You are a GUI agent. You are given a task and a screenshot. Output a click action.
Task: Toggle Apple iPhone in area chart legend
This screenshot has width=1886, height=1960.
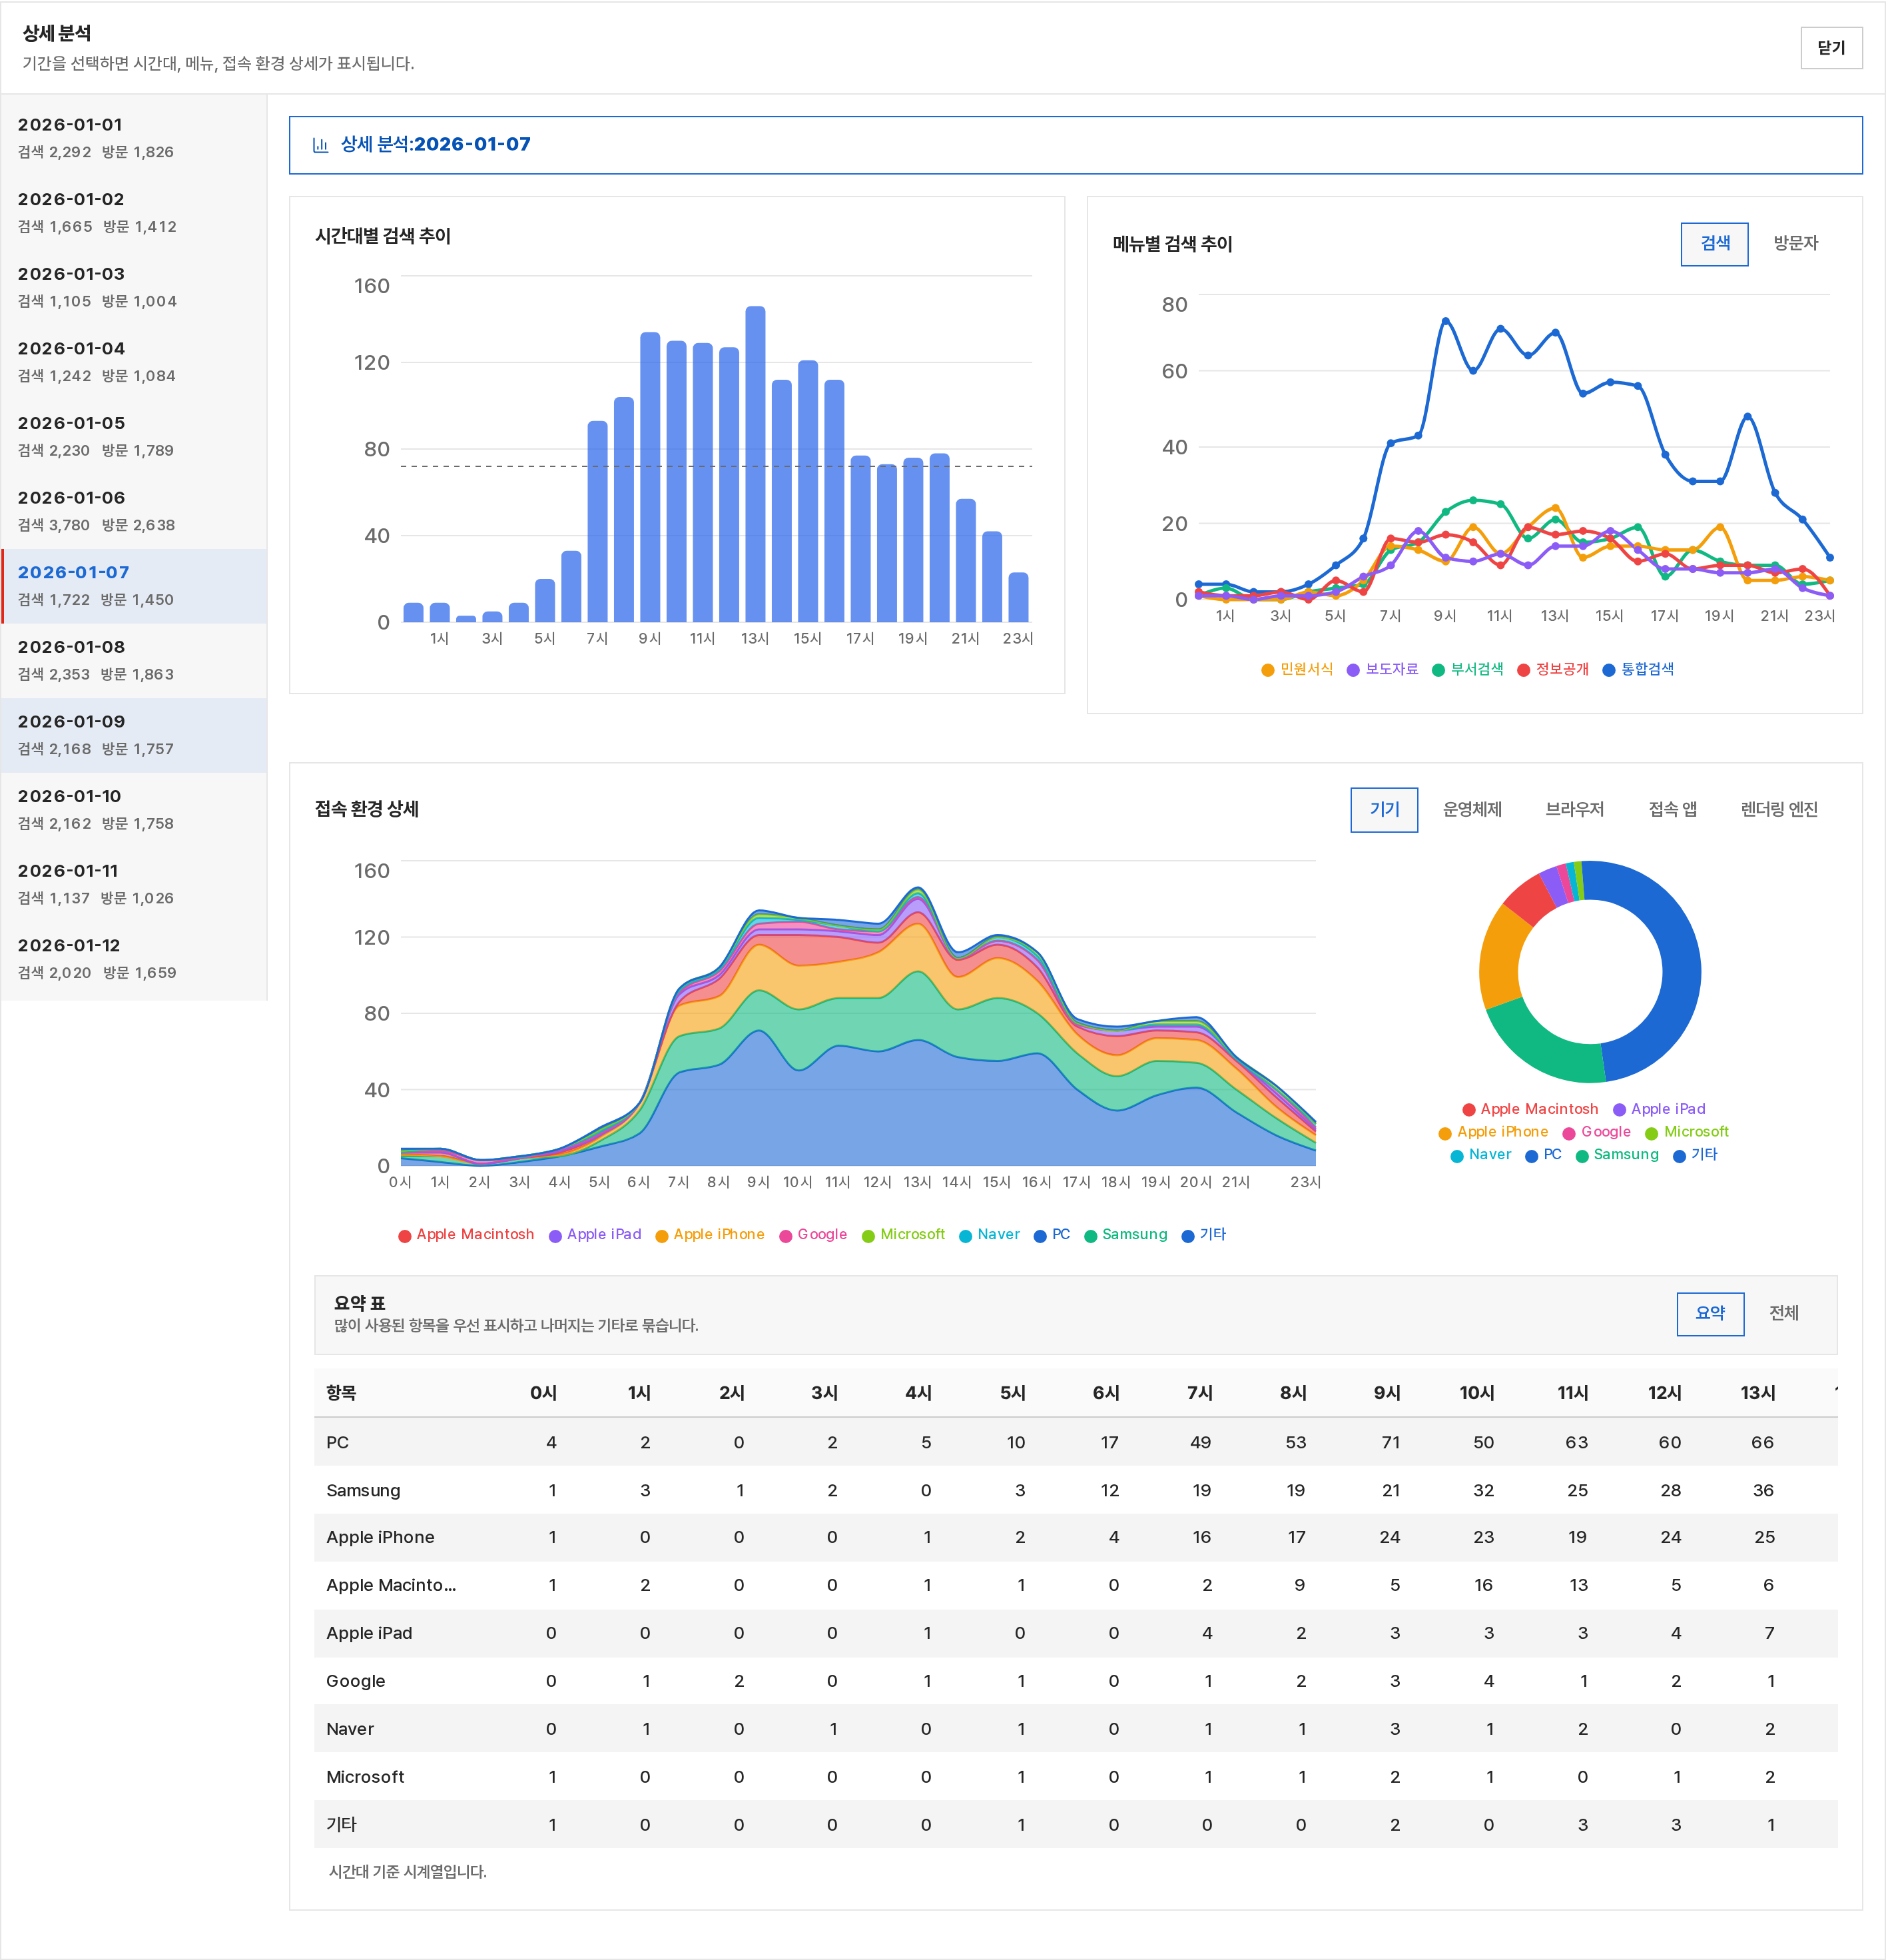click(710, 1235)
